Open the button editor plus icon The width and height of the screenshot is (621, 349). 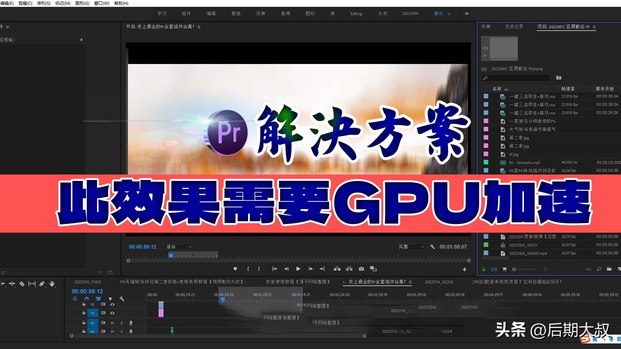coord(464,269)
